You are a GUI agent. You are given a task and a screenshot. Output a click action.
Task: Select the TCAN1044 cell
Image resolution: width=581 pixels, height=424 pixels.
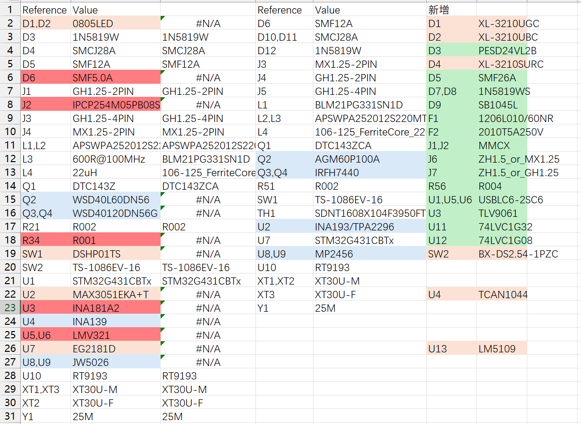502,294
